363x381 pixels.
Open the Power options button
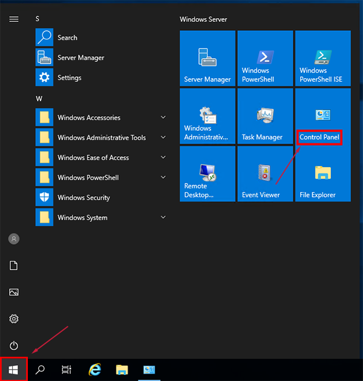(x=13, y=345)
